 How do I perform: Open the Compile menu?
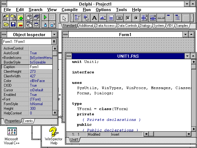(70, 10)
